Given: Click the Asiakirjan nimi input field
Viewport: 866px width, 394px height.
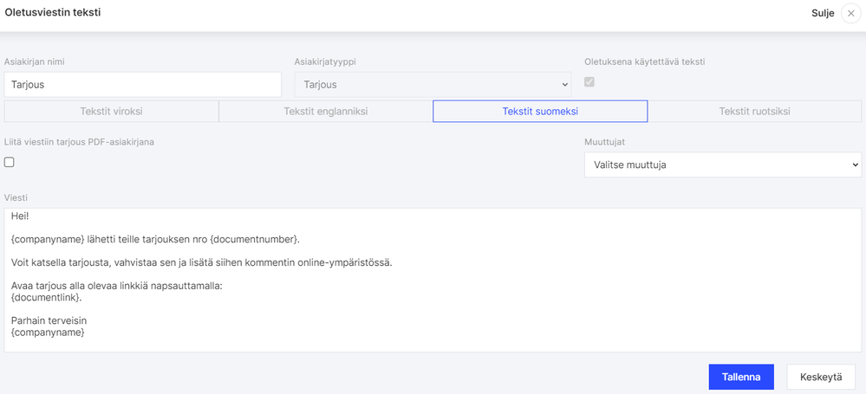Looking at the screenshot, I should tap(143, 84).
